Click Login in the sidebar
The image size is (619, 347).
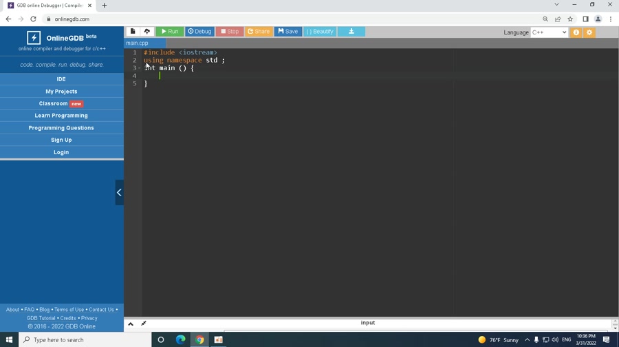pyautogui.click(x=61, y=152)
